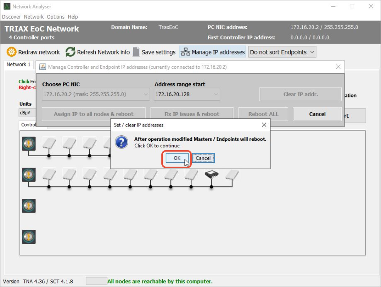Select third endpoint on first controller row
The image size is (381, 287).
(90, 143)
